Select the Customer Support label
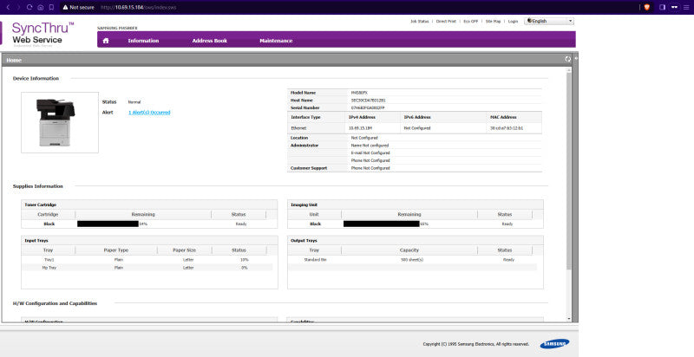Screen dimensions: 694x357 (309, 168)
